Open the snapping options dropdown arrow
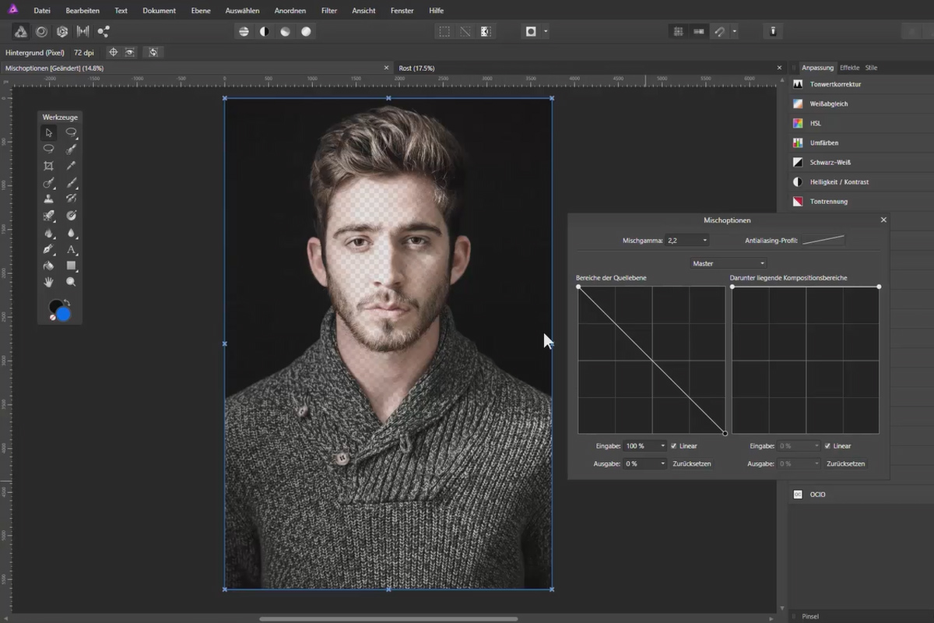 735,32
